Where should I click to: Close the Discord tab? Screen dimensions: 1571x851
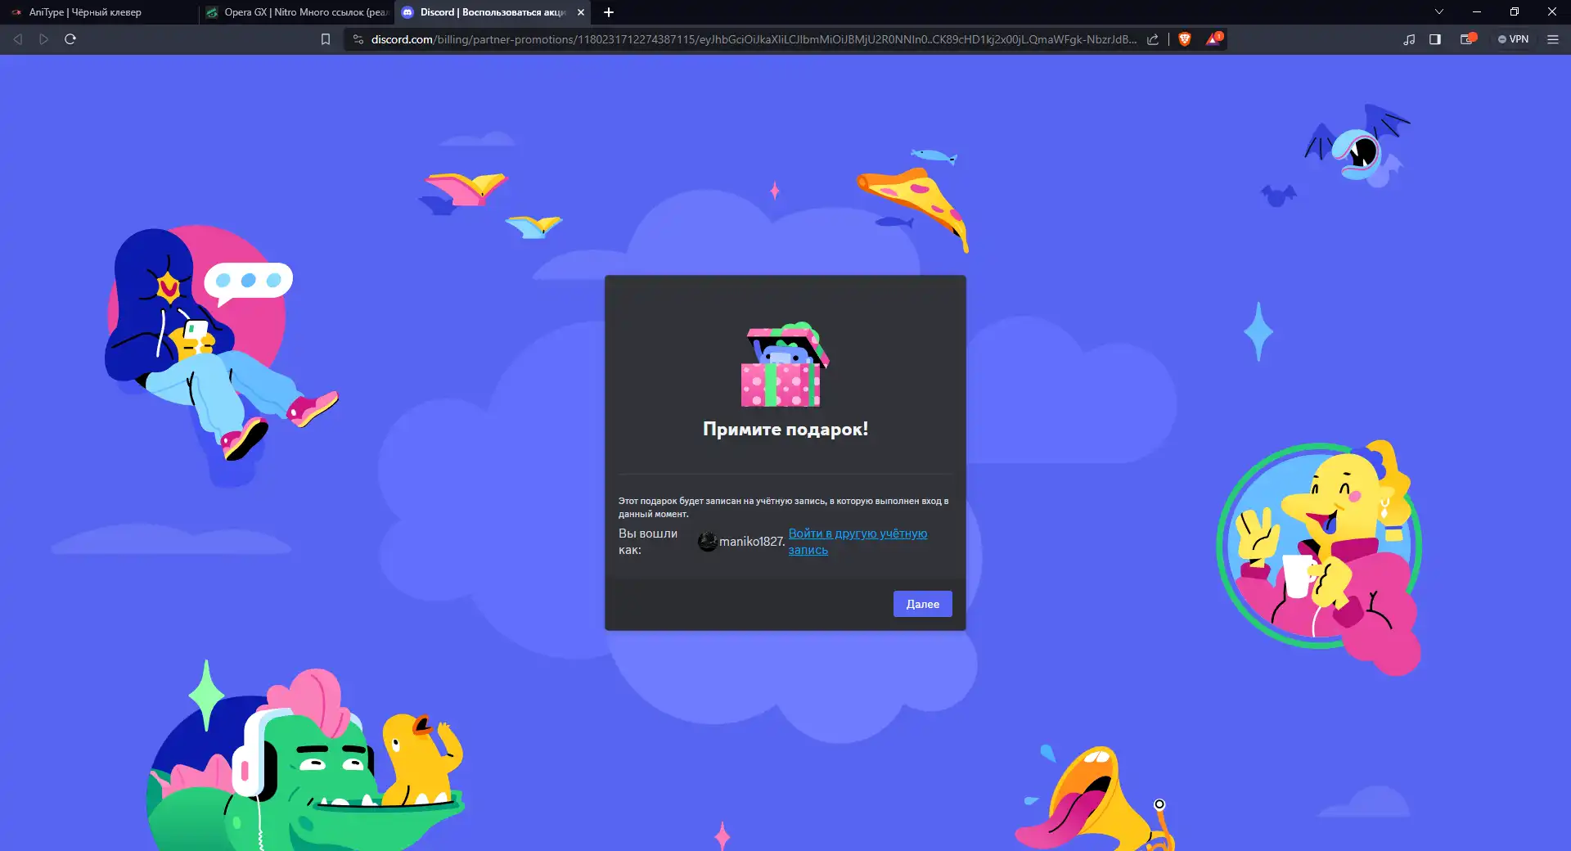(581, 12)
